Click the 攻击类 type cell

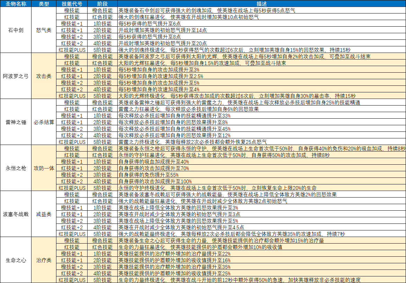(44, 76)
